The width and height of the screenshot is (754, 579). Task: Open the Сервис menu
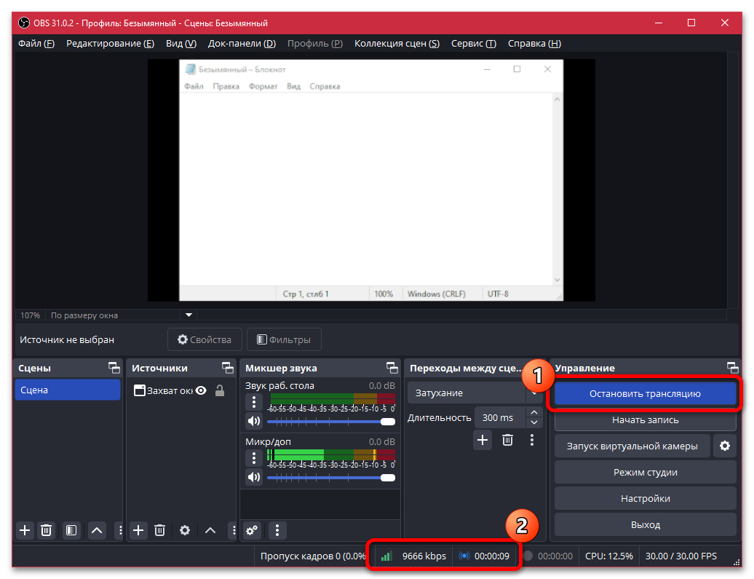pos(474,43)
